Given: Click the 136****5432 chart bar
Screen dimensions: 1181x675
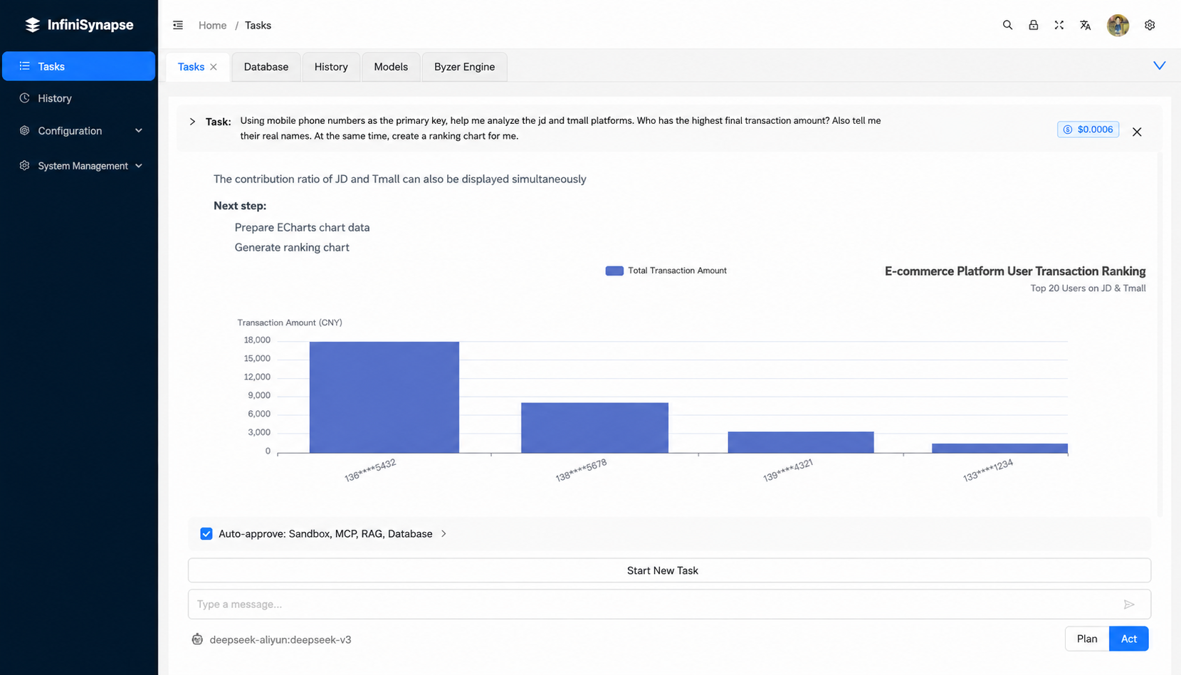Looking at the screenshot, I should pos(384,397).
